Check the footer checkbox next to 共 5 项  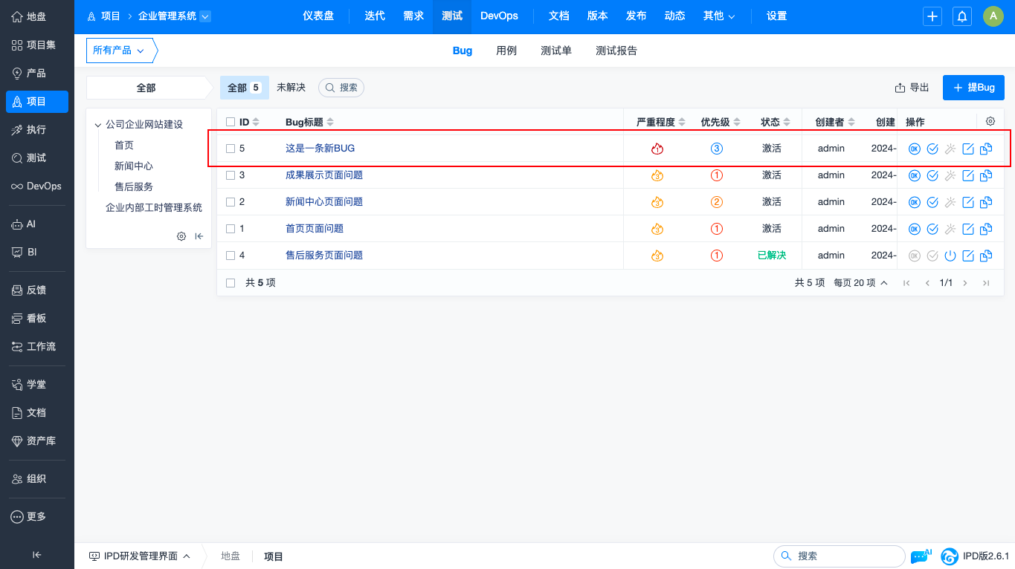click(231, 283)
